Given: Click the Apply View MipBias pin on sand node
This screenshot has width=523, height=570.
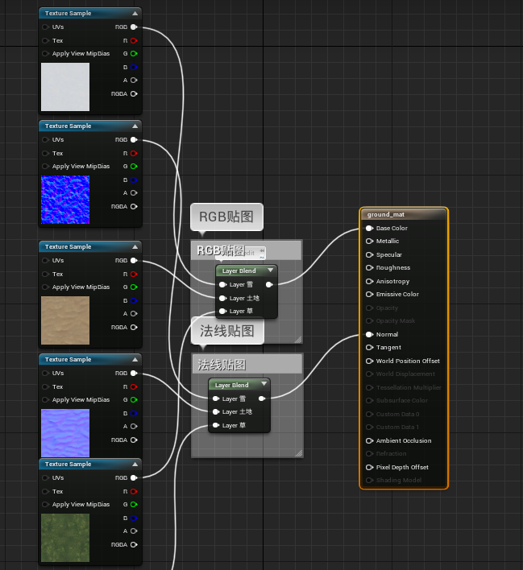Looking at the screenshot, I should click(45, 287).
